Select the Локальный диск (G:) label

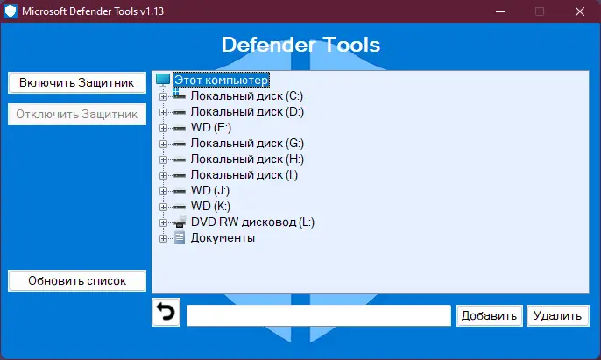(x=247, y=143)
